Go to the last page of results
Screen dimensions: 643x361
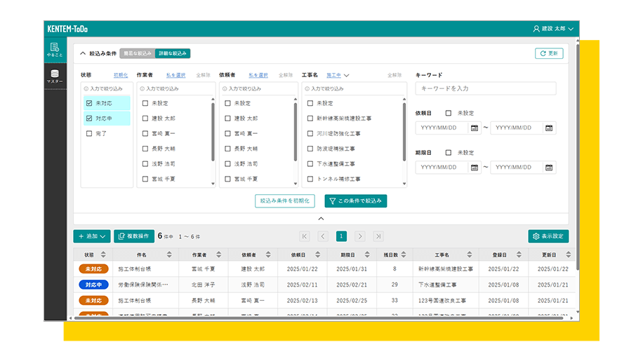point(378,237)
